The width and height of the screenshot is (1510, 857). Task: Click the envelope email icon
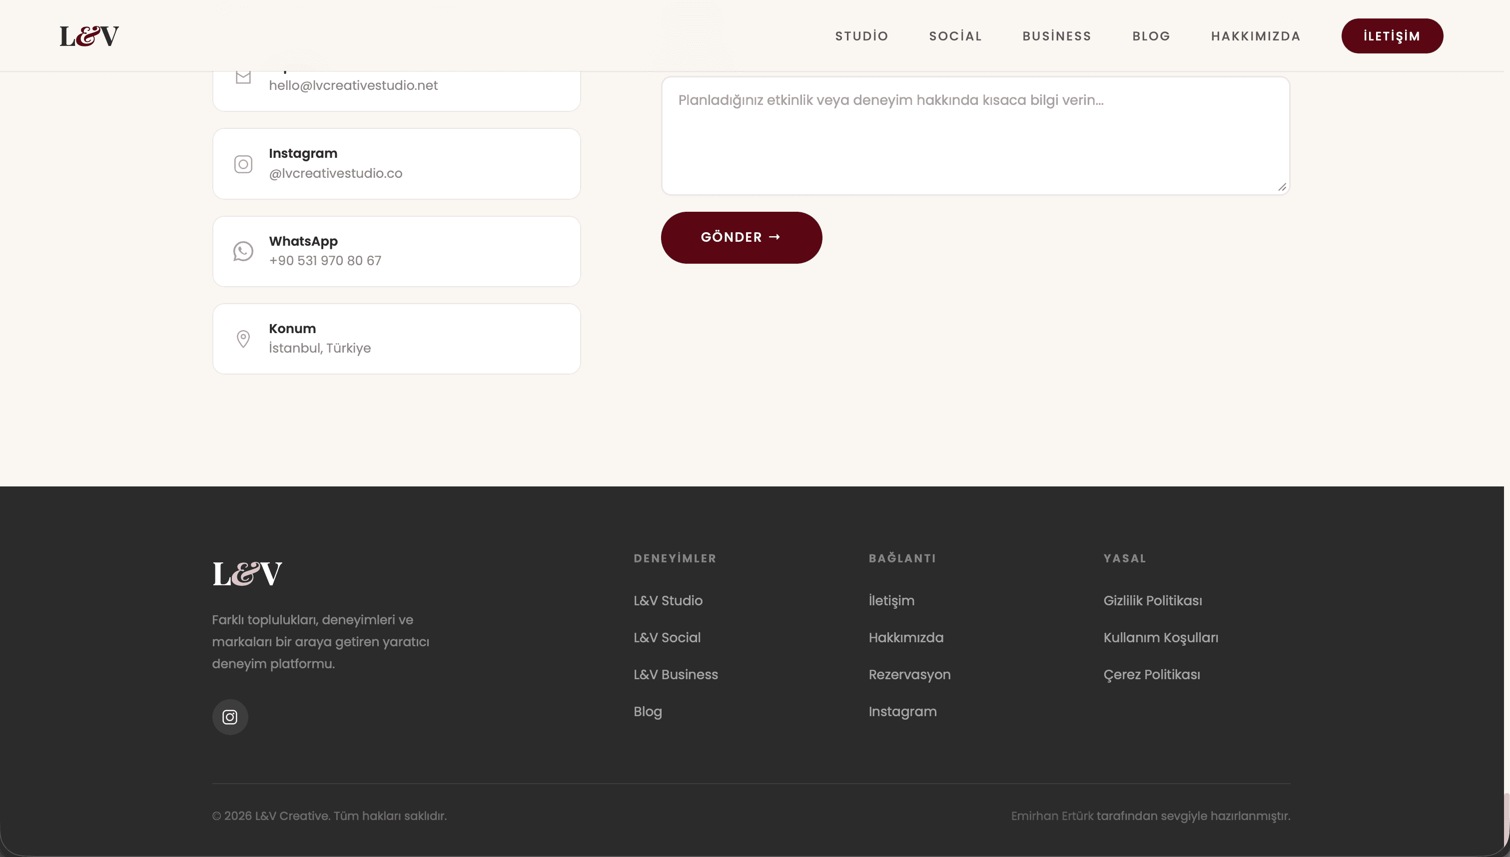point(243,78)
